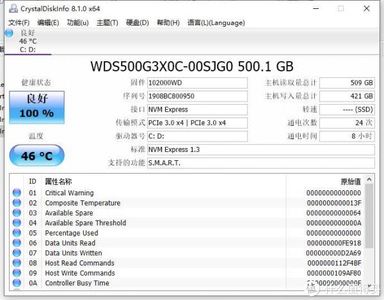This screenshot has height=300, width=384.
Task: Click the Percentage Used status orb
Action: point(17,232)
